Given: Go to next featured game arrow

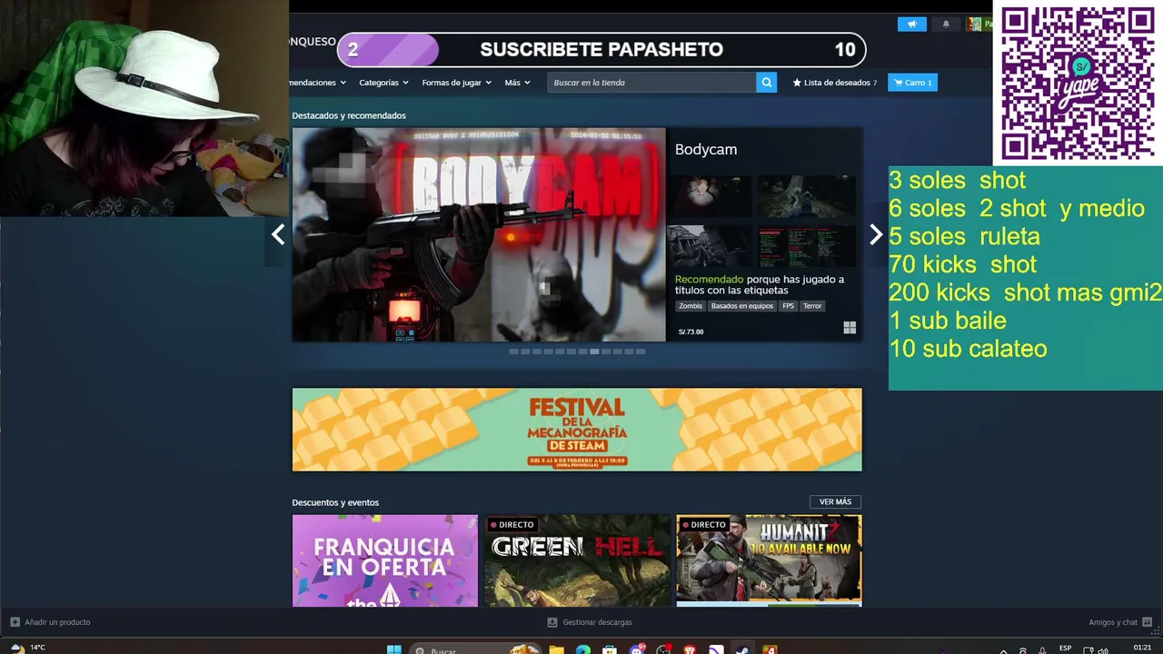Looking at the screenshot, I should coord(876,234).
